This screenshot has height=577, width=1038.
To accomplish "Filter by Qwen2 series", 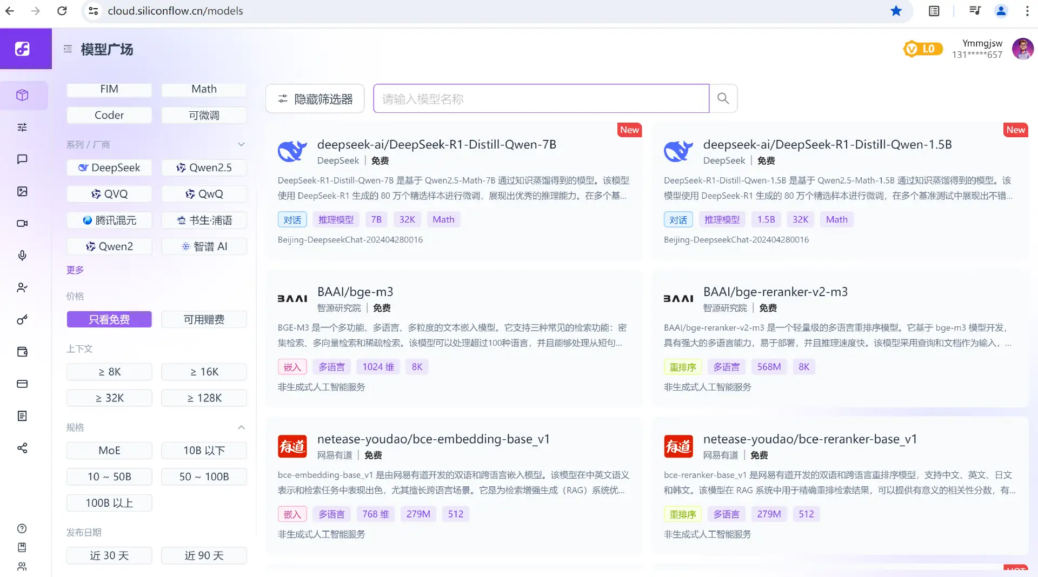I will point(109,246).
